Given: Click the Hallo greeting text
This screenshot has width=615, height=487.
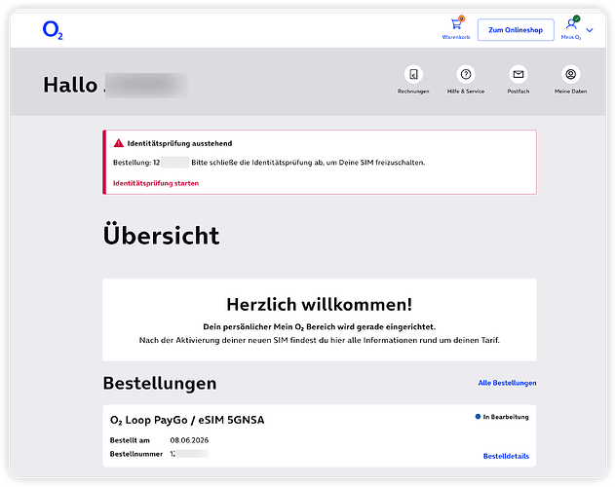Looking at the screenshot, I should [x=70, y=85].
